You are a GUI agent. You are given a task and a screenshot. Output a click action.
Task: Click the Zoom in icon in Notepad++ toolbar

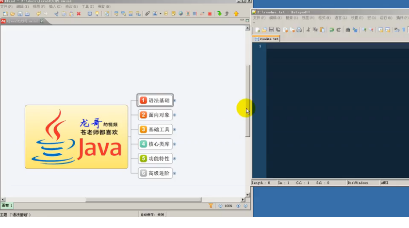point(364,30)
